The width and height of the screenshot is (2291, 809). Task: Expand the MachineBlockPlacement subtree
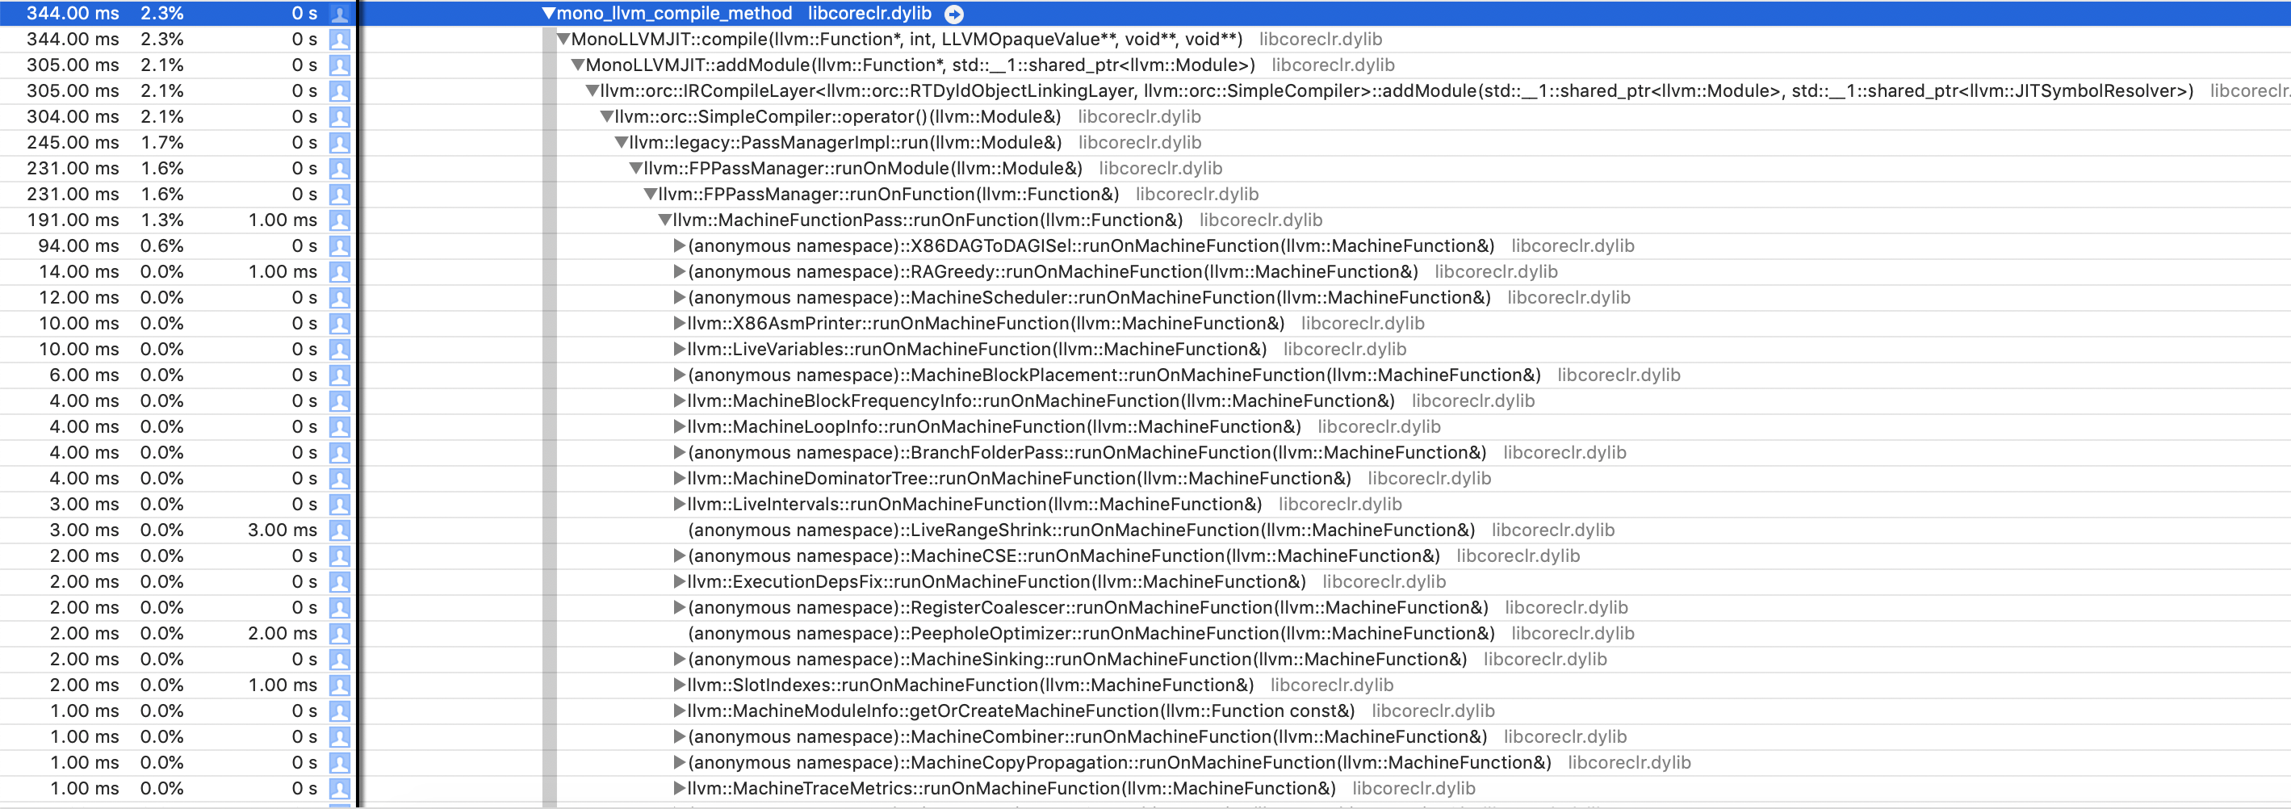(x=680, y=375)
